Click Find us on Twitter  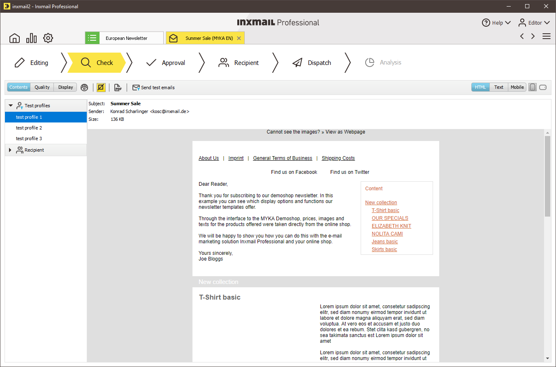(x=350, y=172)
